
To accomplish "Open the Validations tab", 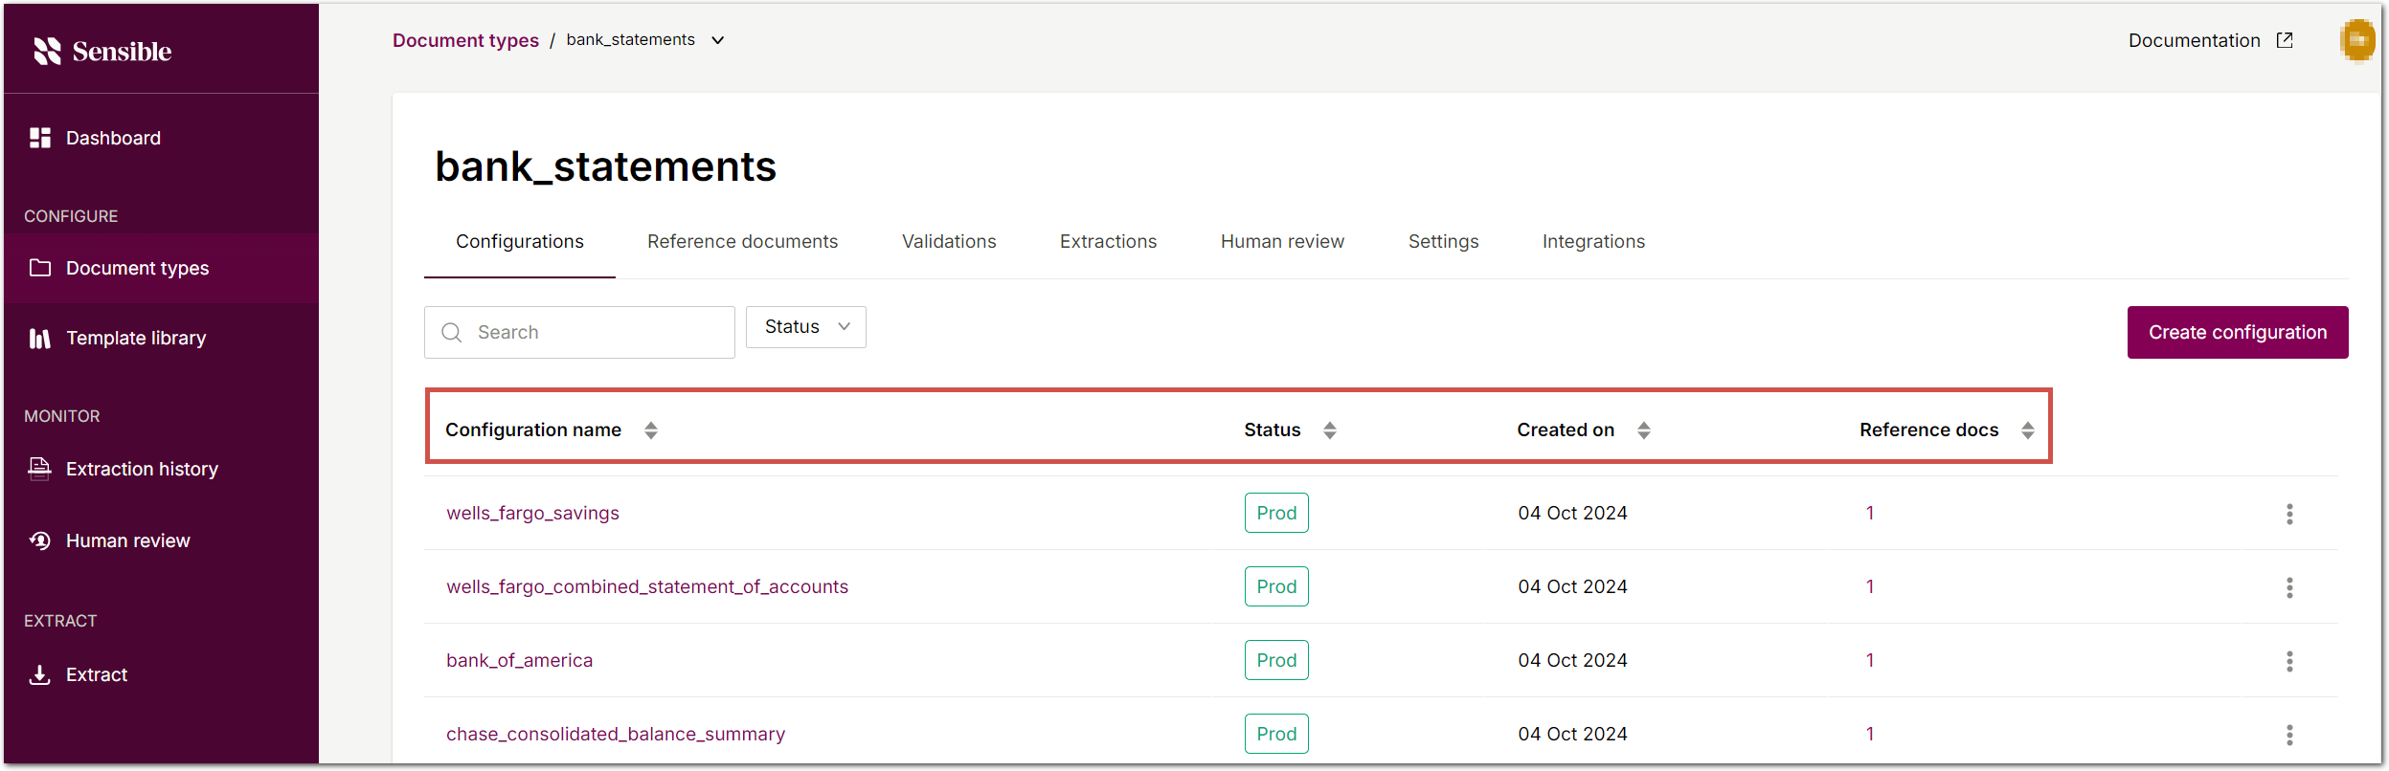I will pyautogui.click(x=949, y=242).
